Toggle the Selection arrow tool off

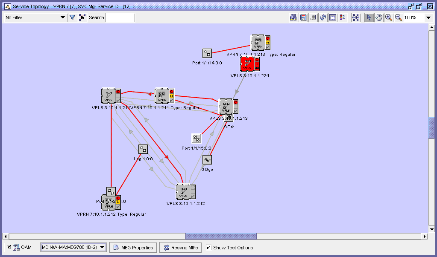[369, 17]
